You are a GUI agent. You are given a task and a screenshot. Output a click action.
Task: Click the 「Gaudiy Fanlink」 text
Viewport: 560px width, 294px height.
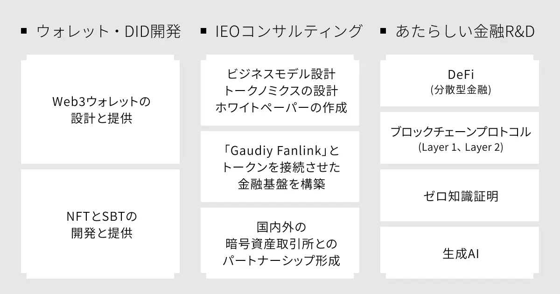point(275,151)
